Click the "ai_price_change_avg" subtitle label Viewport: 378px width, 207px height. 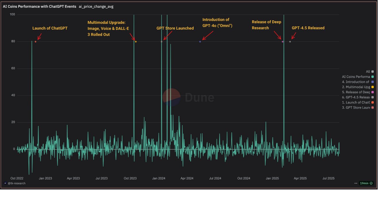tap(96, 6)
